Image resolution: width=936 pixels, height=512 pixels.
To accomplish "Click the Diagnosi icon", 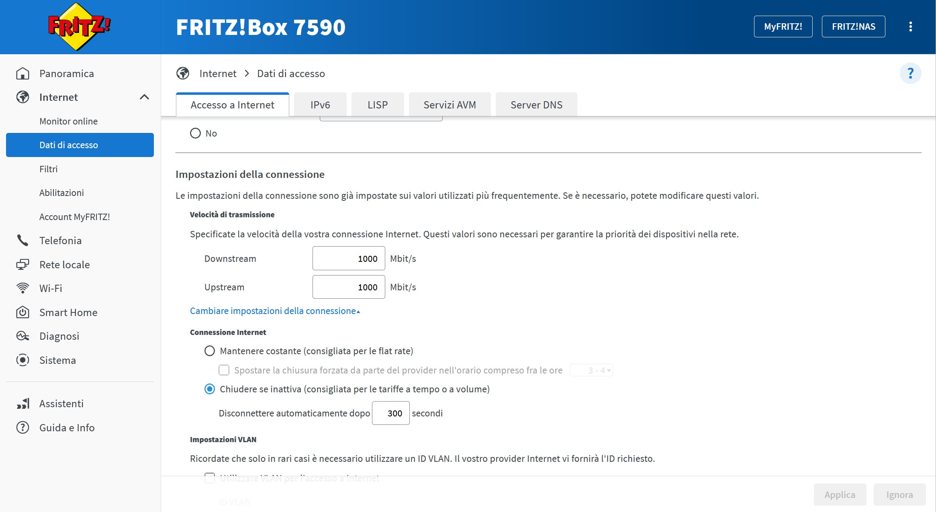I will (22, 336).
